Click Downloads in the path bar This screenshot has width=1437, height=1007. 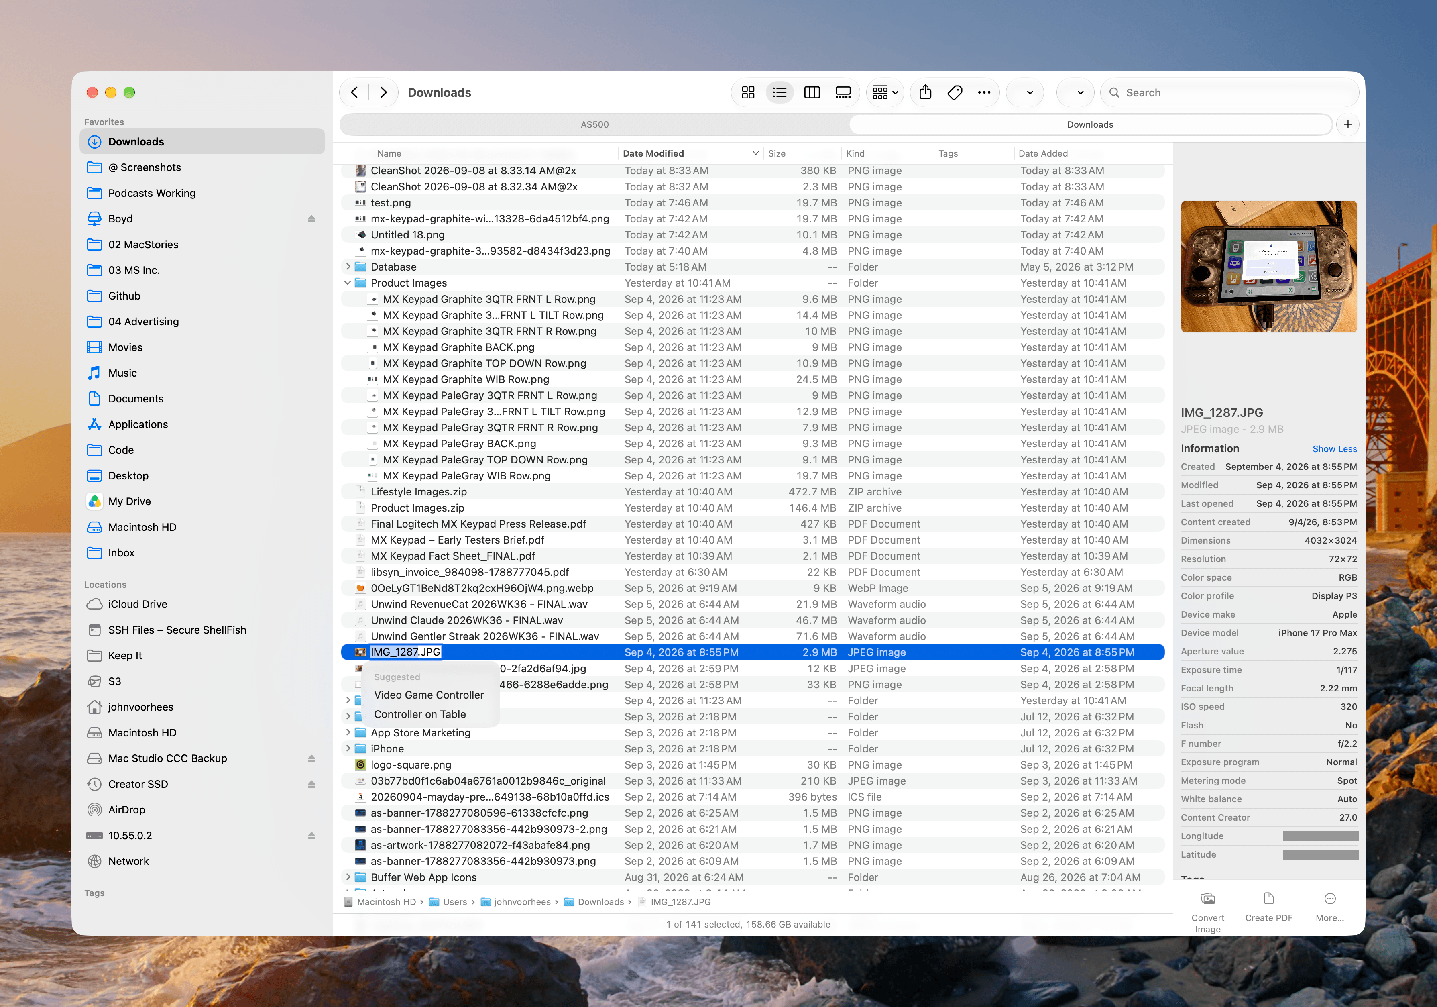coord(594,903)
